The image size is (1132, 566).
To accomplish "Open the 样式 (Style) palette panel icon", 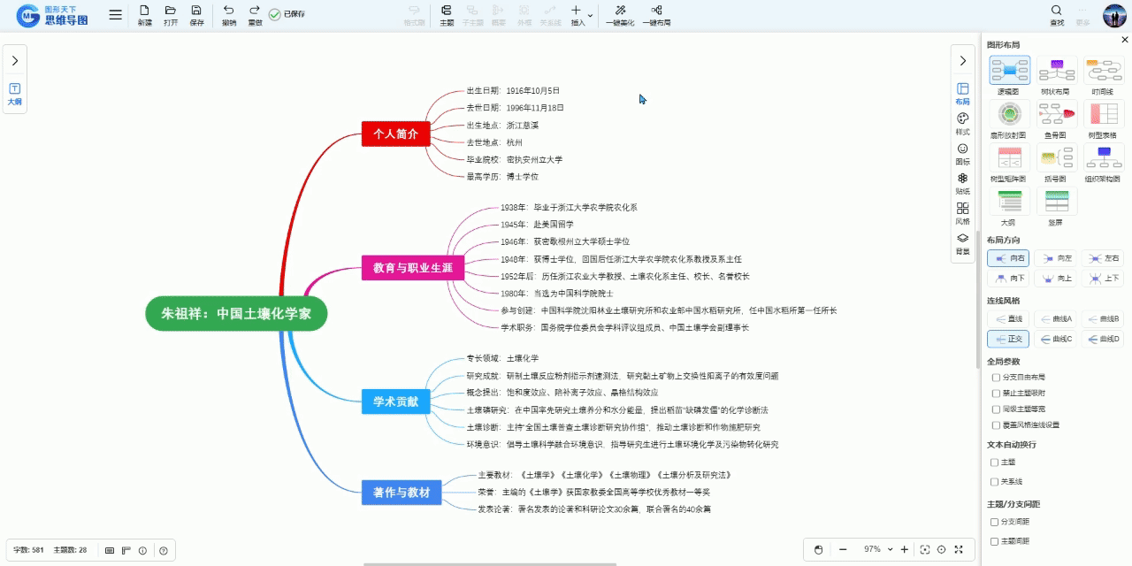I will [x=962, y=119].
